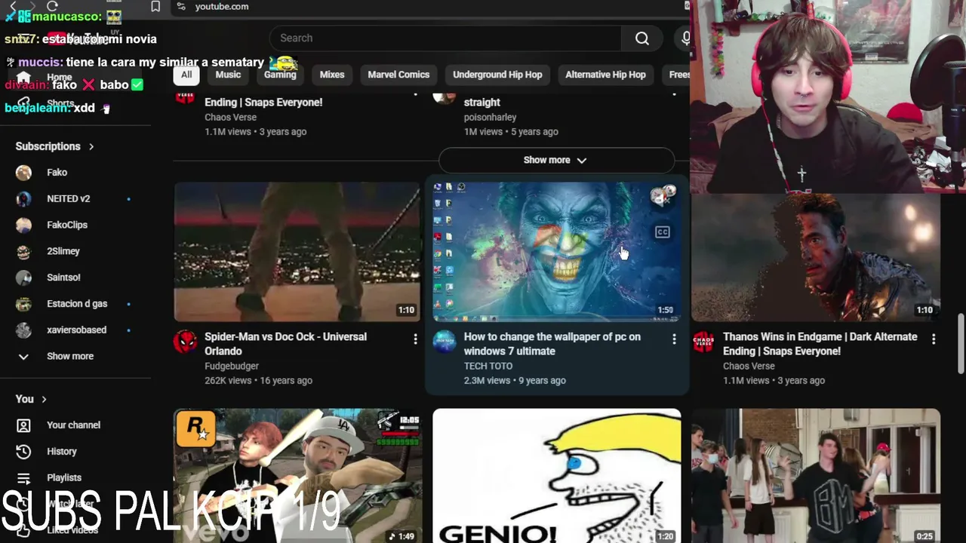Visit the poisonharley channel name link
This screenshot has width=966, height=543.
tap(490, 118)
